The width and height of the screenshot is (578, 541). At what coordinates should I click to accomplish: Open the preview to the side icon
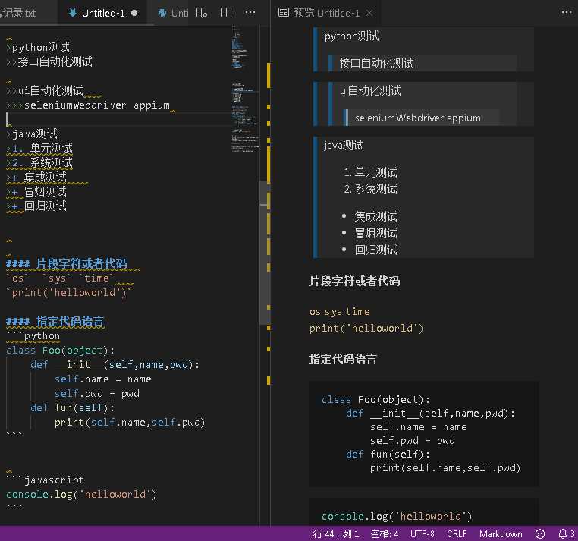coord(202,13)
